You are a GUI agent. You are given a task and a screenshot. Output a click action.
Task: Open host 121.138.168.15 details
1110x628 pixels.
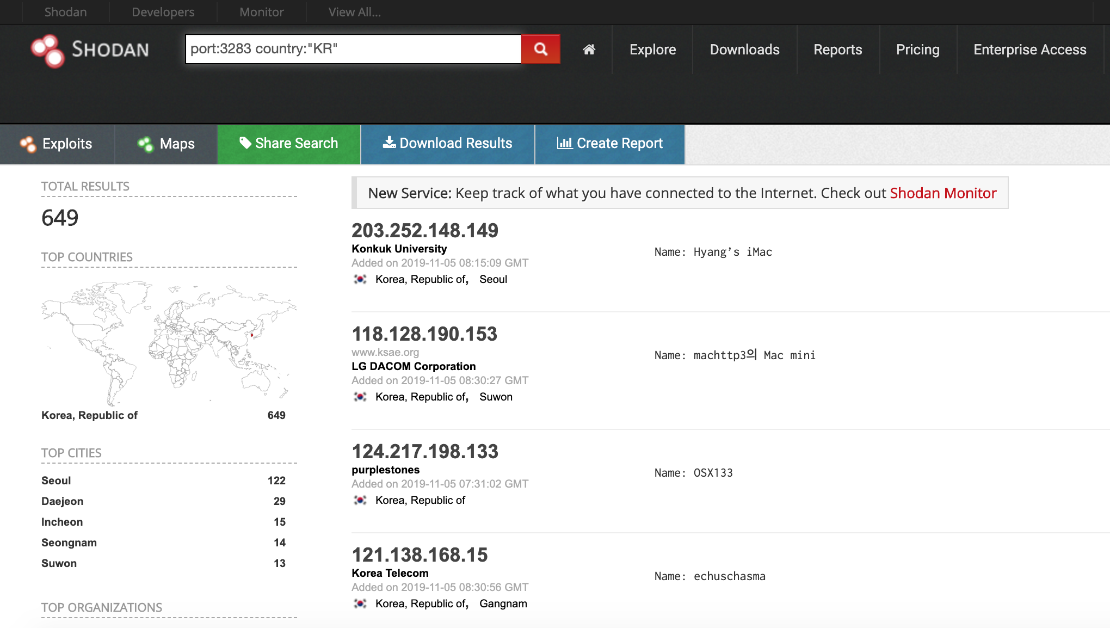pyautogui.click(x=420, y=555)
